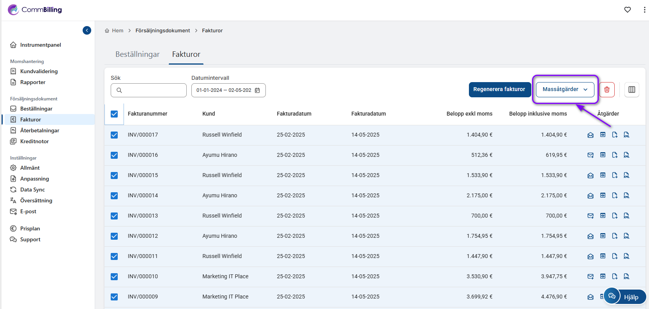Click the XML export icon for INV/000017
The height and width of the screenshot is (309, 649).
[626, 135]
